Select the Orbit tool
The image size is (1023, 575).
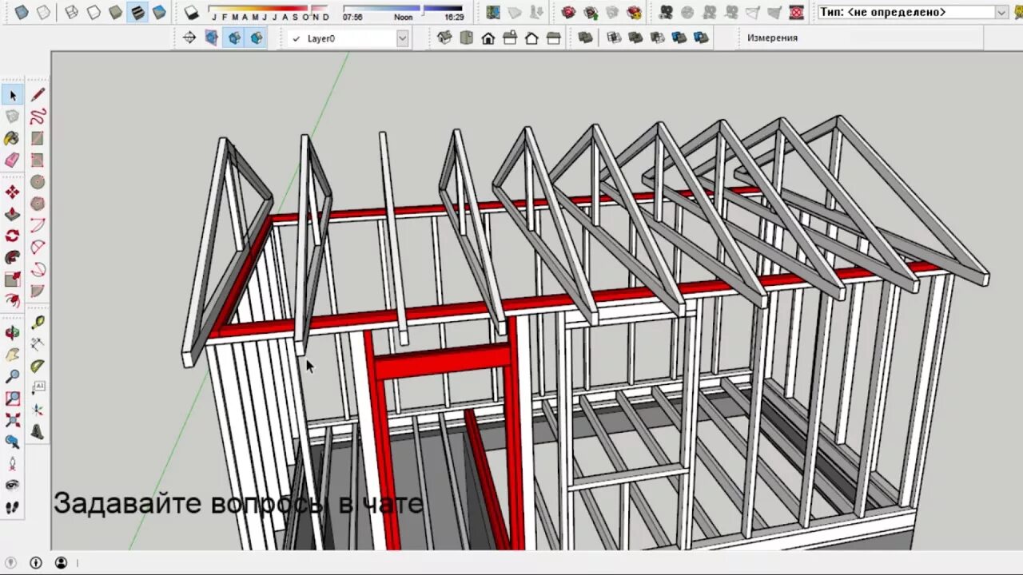(x=13, y=333)
